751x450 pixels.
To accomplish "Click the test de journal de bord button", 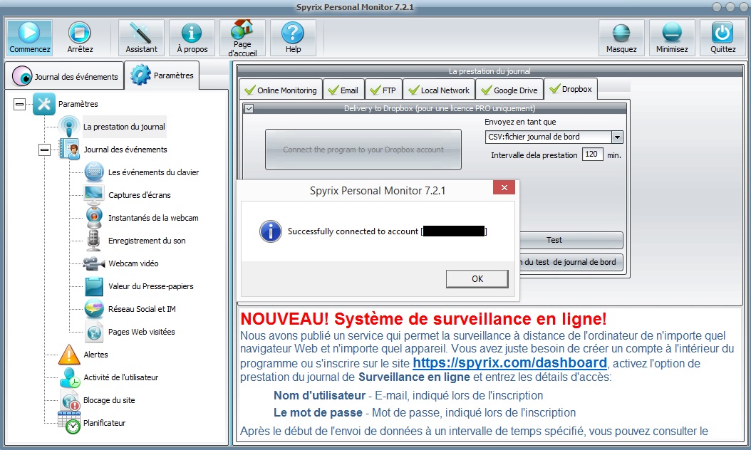I will click(571, 262).
